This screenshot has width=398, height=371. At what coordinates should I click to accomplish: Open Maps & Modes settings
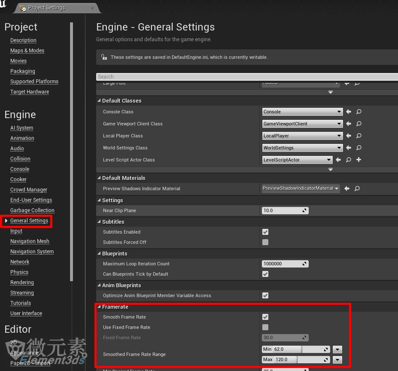point(27,51)
